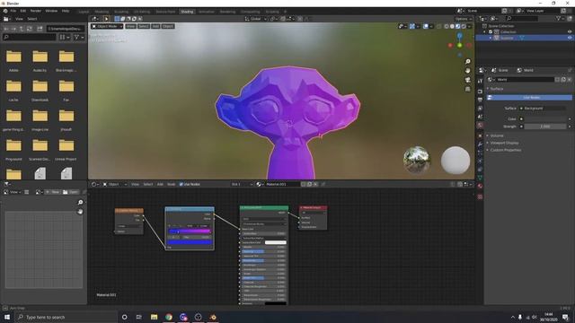
Task: Toggle the Use Nodes checkbox in node editor
Action: (x=181, y=184)
